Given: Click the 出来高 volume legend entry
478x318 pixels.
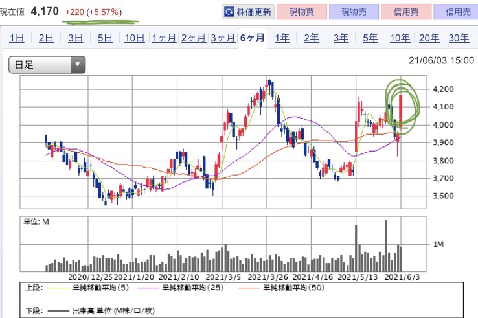Looking at the screenshot, I should click(x=101, y=311).
